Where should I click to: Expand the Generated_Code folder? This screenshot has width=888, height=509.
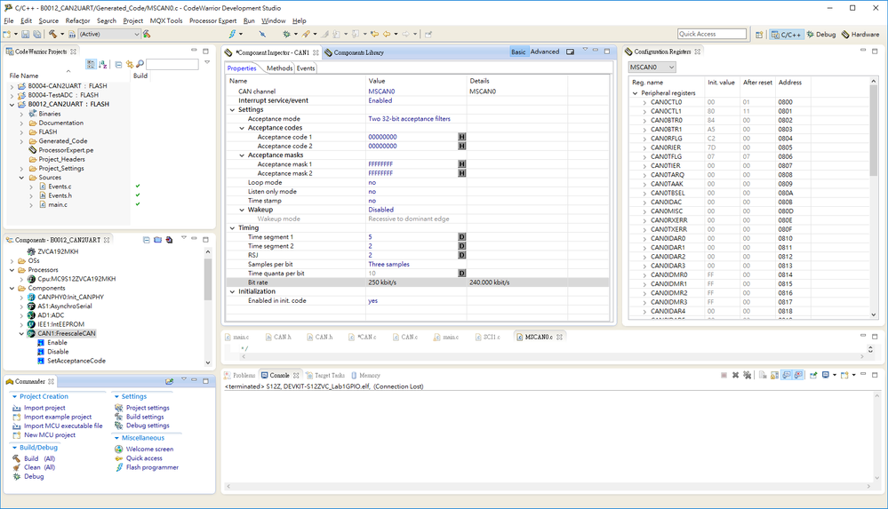(21, 141)
